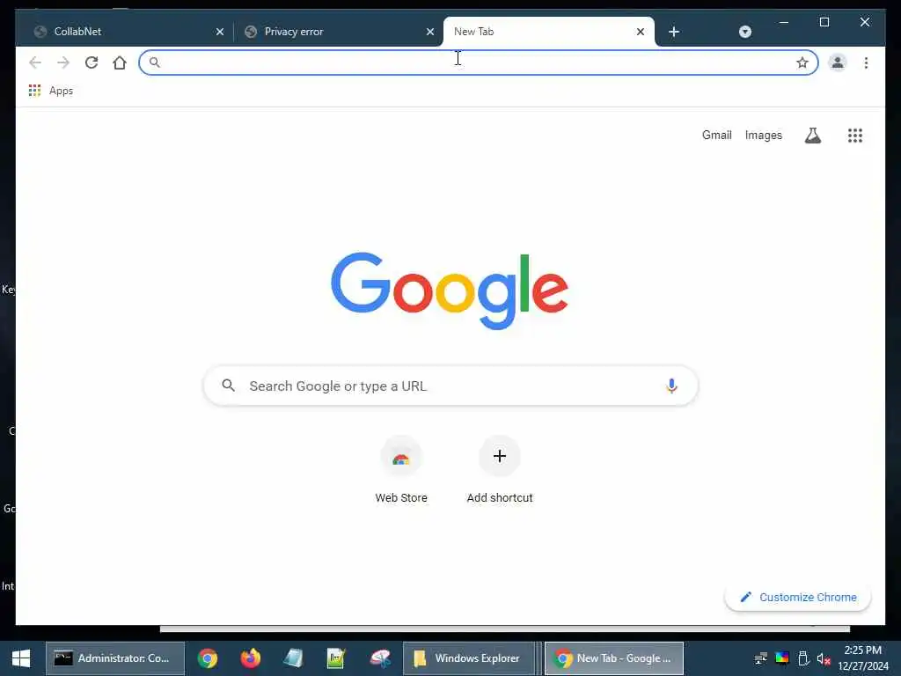Open the Home page icon
Viewport: 901px width, 676px height.
coord(120,62)
